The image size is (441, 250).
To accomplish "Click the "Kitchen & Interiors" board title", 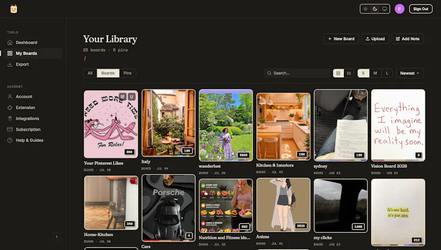I will tap(275, 165).
